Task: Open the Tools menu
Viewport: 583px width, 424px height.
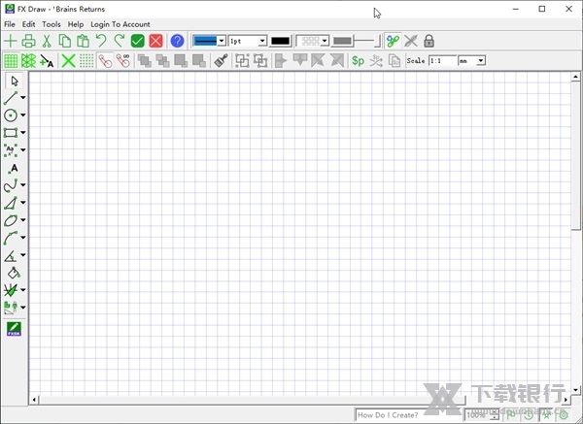Action: [x=51, y=24]
